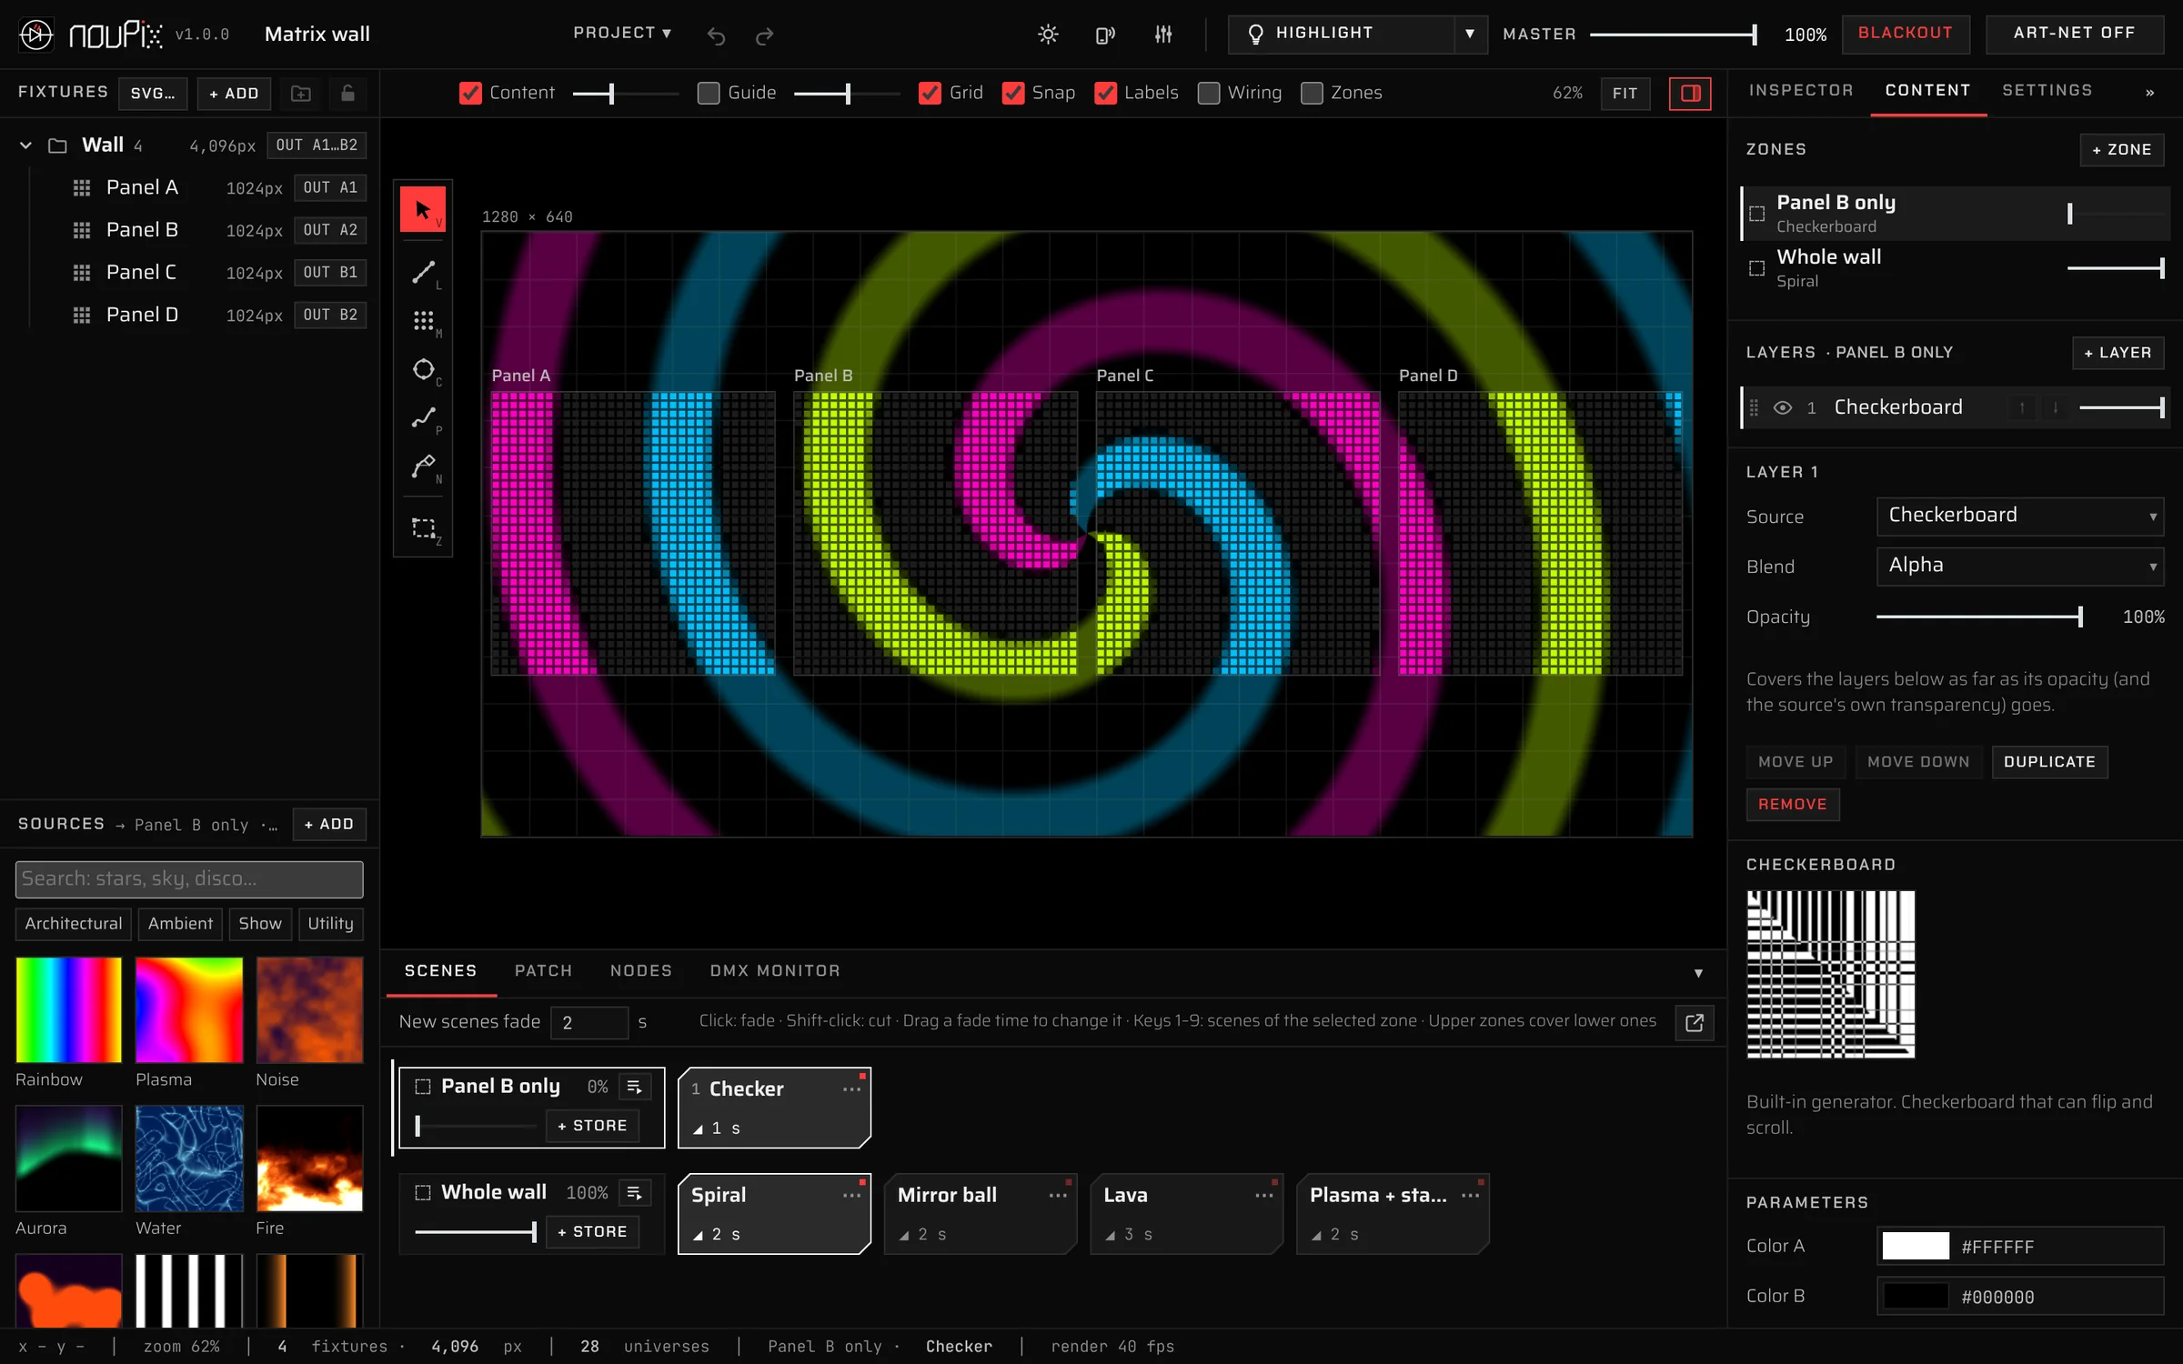Enable the Guide checkbox

pos(709,93)
